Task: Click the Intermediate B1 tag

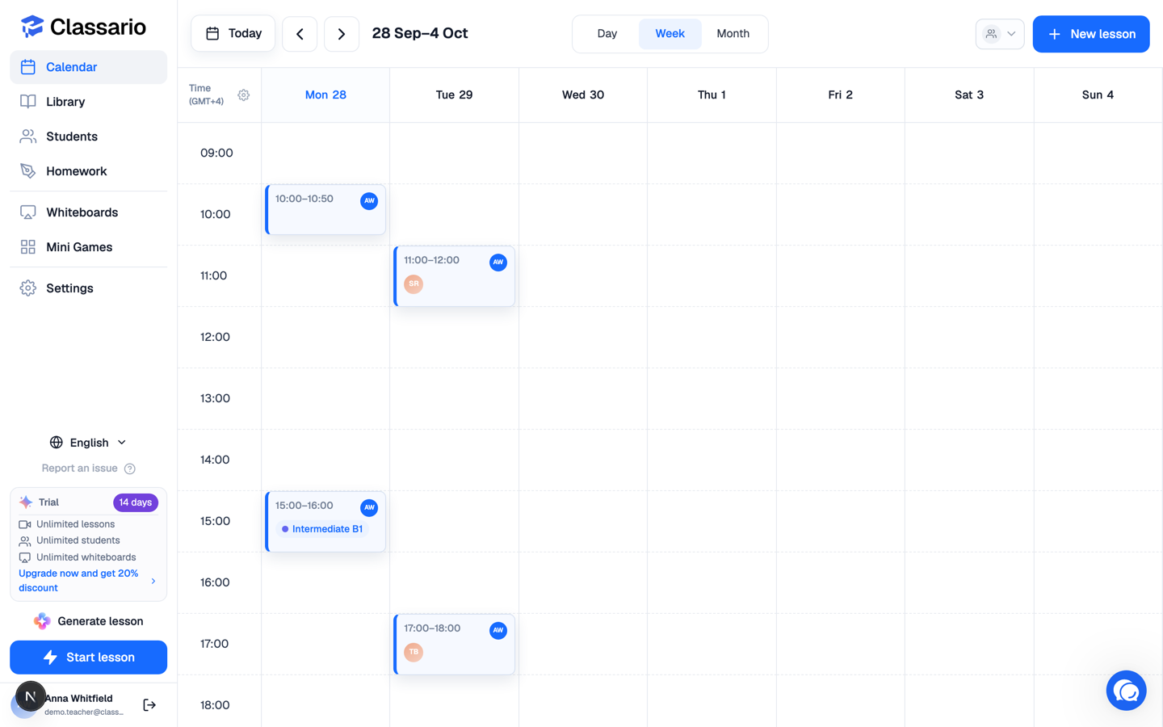Action: [322, 529]
